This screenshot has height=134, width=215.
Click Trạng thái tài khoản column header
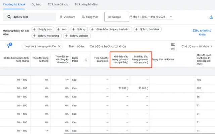(163, 59)
